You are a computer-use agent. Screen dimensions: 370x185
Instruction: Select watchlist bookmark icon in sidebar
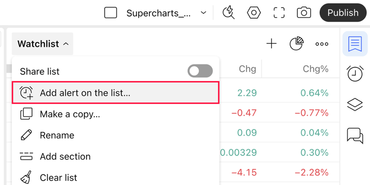coord(355,44)
